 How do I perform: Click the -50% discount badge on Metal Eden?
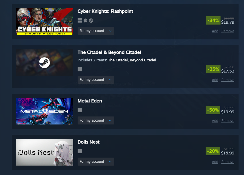click(213, 110)
